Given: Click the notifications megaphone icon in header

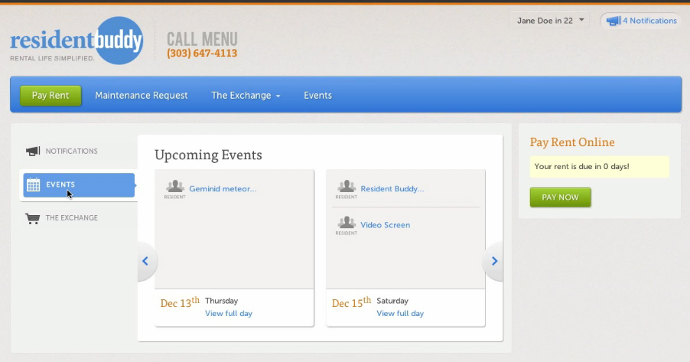Looking at the screenshot, I should pyautogui.click(x=613, y=21).
